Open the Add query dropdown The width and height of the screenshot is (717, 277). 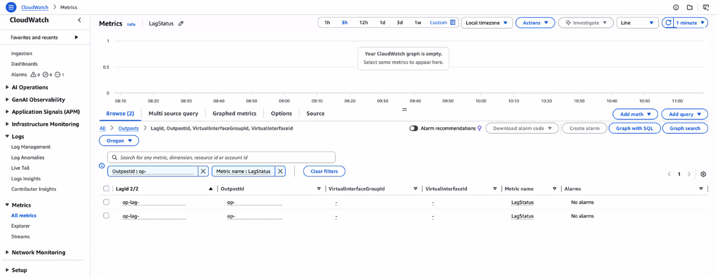point(685,114)
